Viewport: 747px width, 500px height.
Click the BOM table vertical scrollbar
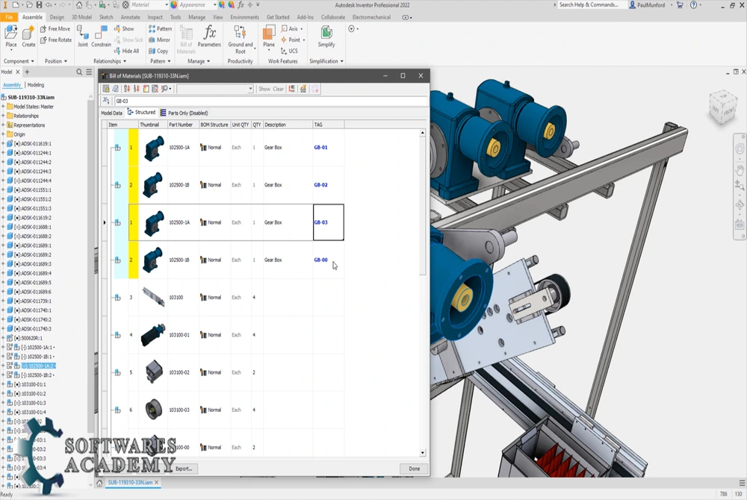click(x=422, y=293)
